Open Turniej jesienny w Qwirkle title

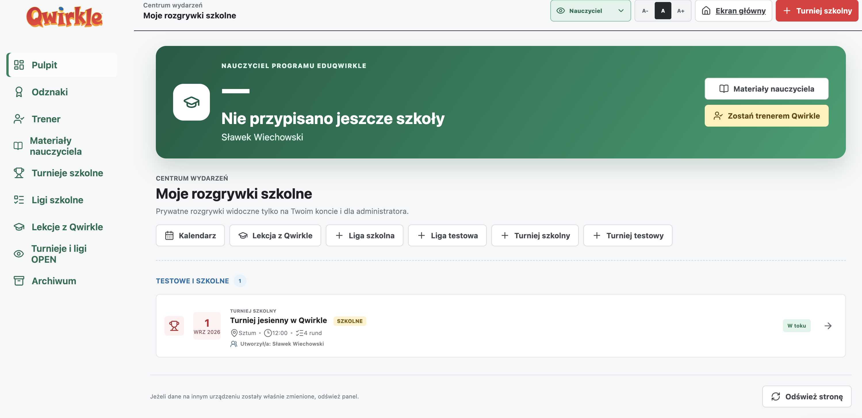(278, 320)
